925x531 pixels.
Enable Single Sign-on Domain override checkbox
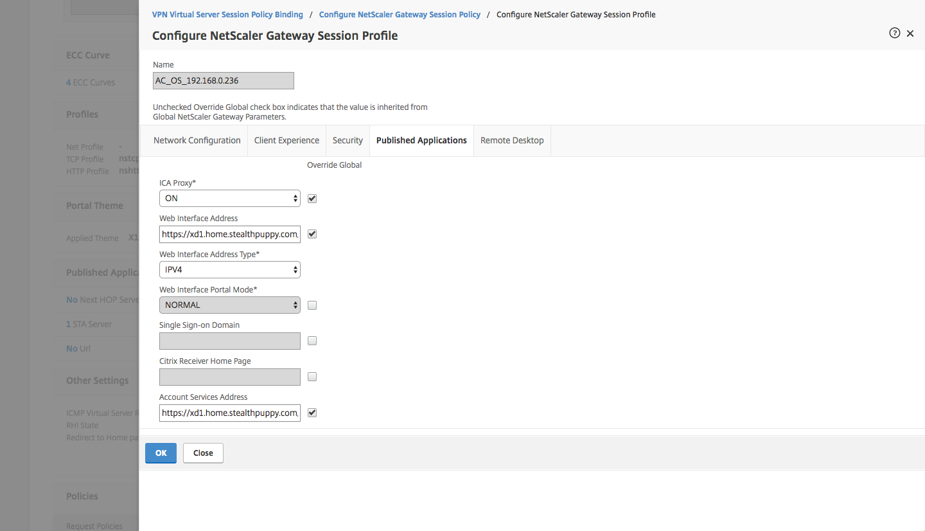(312, 341)
